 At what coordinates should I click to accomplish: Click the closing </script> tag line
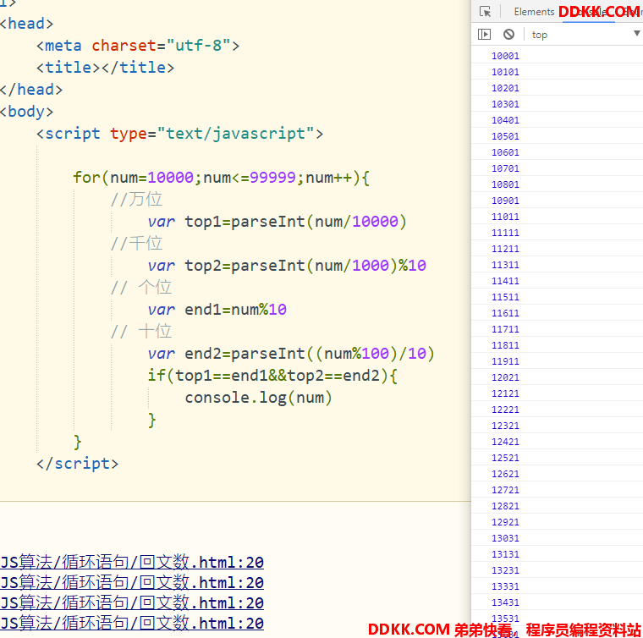(78, 464)
